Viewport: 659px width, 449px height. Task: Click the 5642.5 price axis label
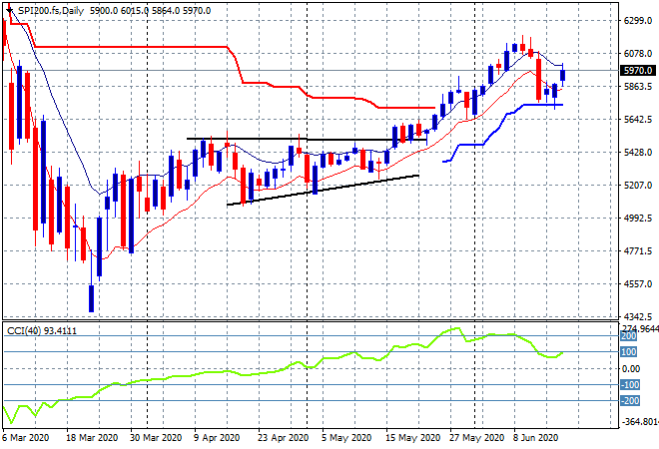tap(638, 120)
